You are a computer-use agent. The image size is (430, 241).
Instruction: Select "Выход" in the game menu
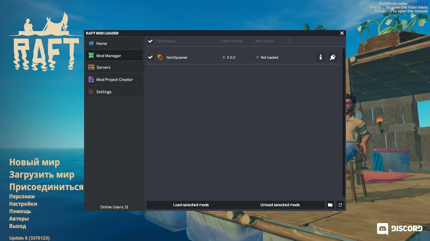pyautogui.click(x=18, y=226)
